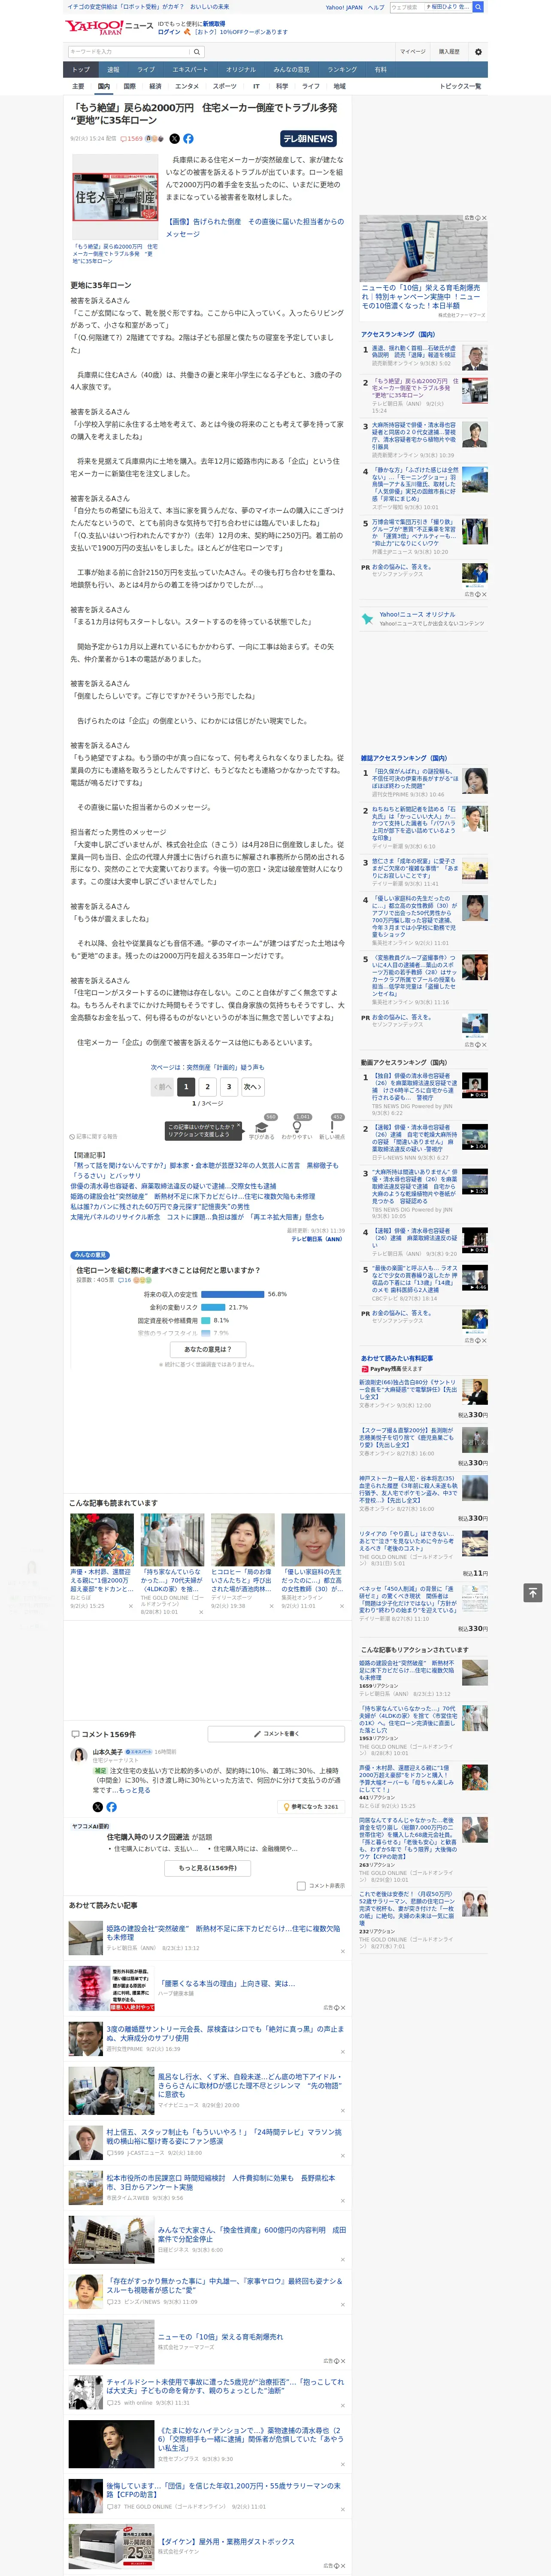This screenshot has width=551, height=2576.
Task: Click the コメントを書く button
Action: point(276,1734)
